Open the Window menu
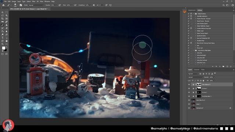Image resolution: width=235 pixels, height=132 pixels. pyautogui.click(x=47, y=1)
